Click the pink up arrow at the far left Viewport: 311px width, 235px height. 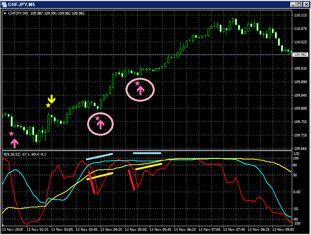[15, 143]
